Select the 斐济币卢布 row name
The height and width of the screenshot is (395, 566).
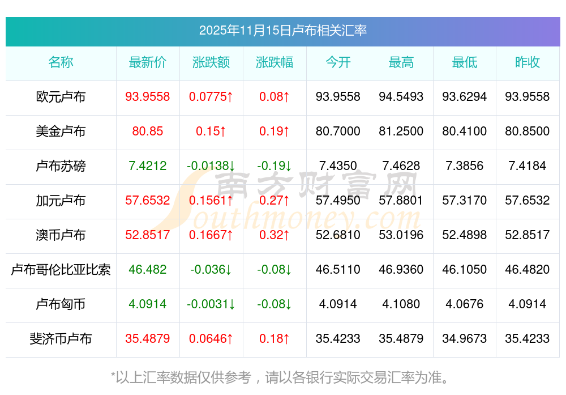(x=61, y=339)
